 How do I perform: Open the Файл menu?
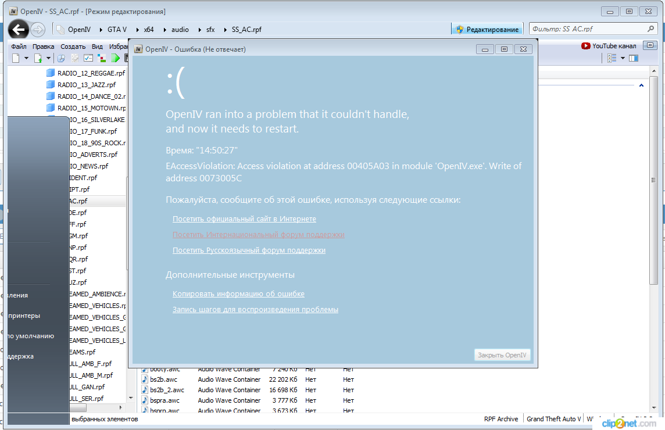click(x=19, y=46)
